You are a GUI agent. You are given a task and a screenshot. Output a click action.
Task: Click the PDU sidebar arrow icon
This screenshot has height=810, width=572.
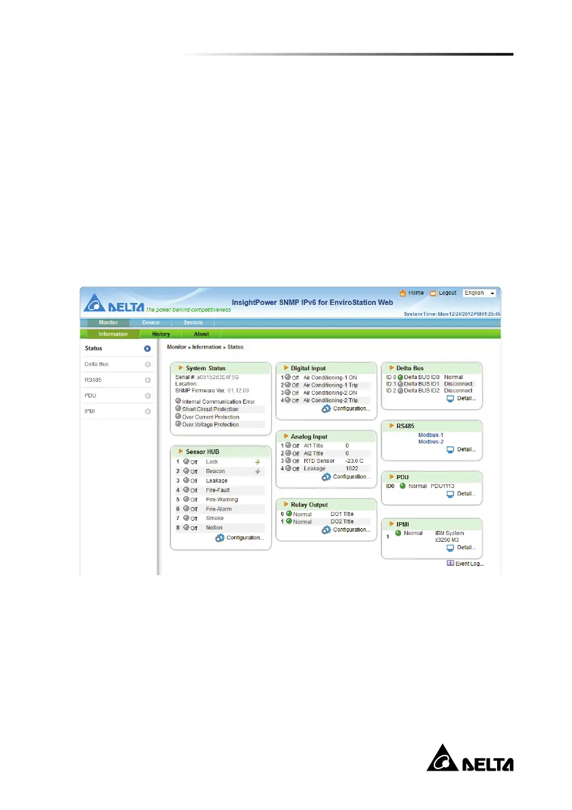[148, 396]
